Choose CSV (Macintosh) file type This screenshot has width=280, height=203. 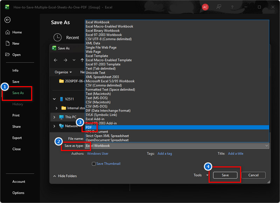click(177, 102)
